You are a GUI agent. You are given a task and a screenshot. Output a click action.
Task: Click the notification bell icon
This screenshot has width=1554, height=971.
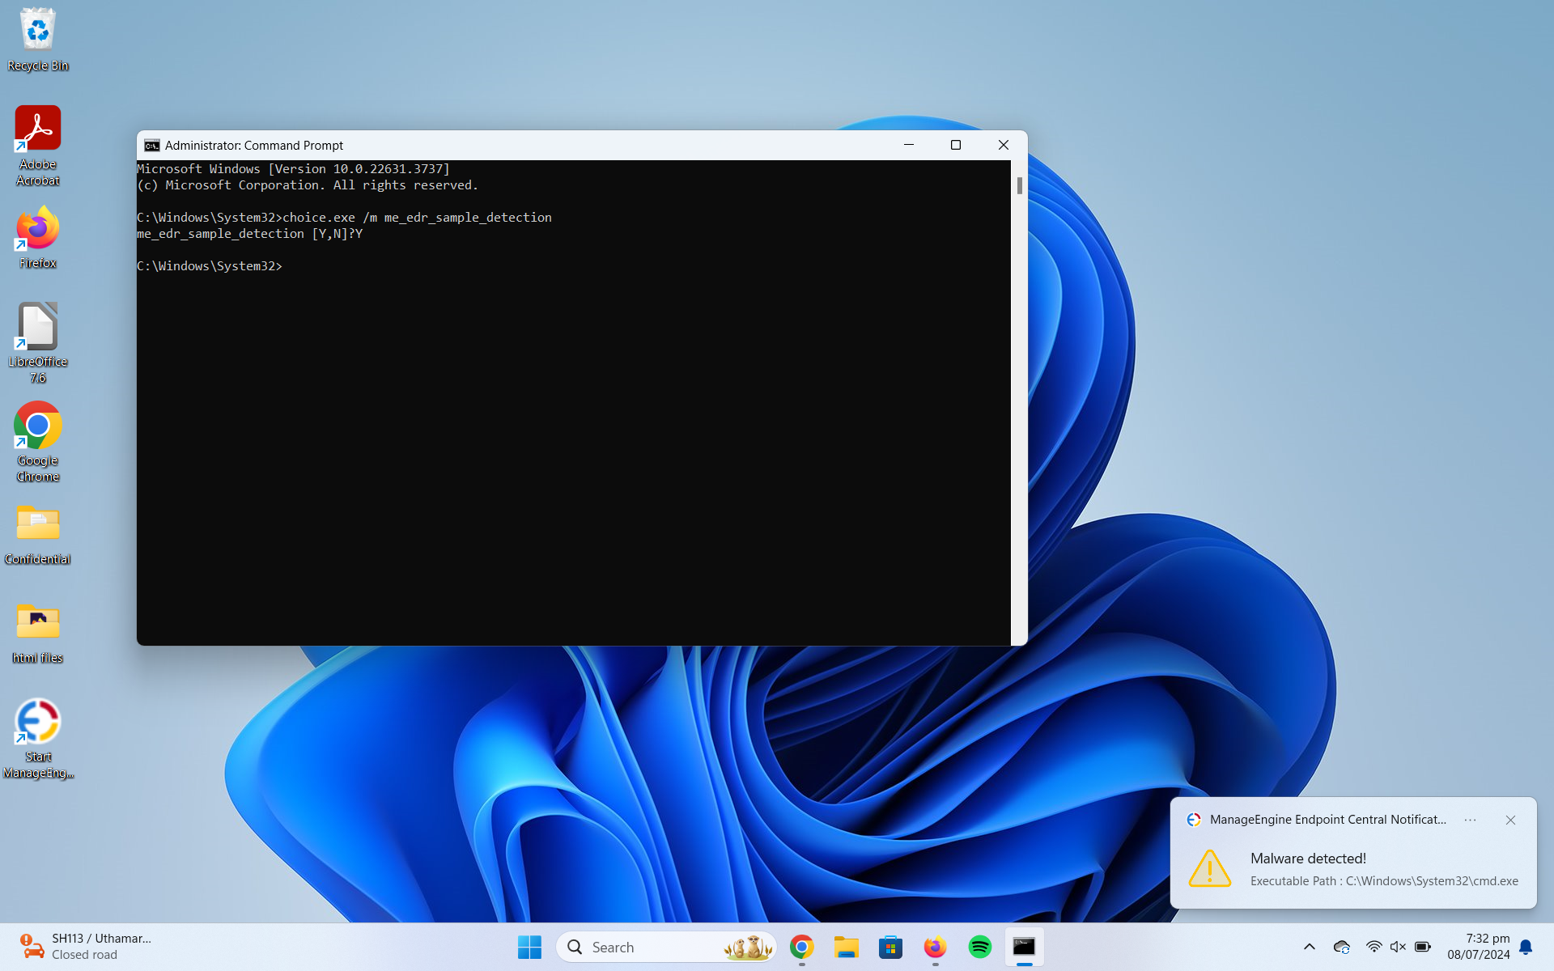(x=1526, y=947)
